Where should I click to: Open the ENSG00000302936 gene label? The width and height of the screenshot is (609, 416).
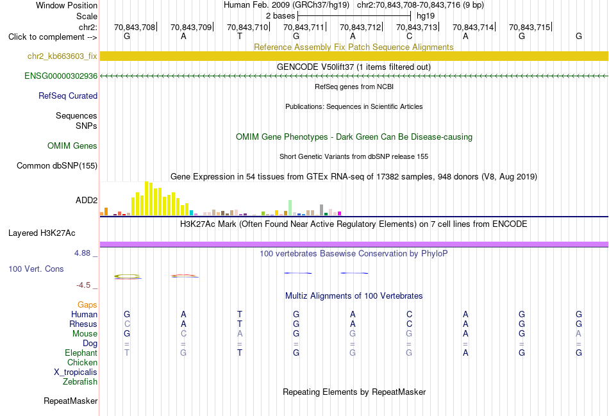(x=61, y=76)
